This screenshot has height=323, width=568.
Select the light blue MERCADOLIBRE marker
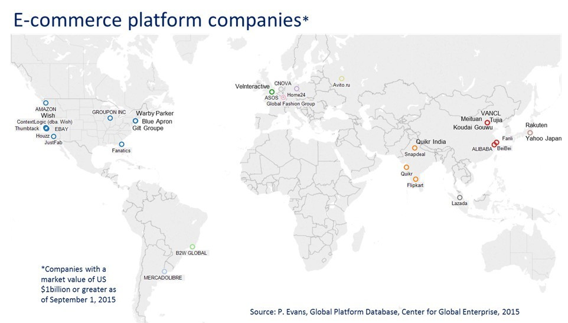pyautogui.click(x=164, y=271)
